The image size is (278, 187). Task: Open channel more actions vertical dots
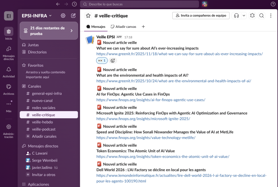click(271, 15)
